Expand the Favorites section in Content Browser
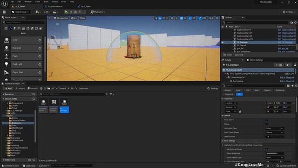 coord(3,94)
